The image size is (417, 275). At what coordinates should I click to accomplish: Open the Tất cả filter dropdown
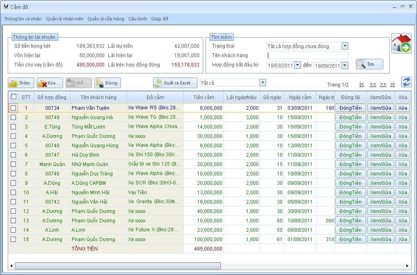point(263,82)
